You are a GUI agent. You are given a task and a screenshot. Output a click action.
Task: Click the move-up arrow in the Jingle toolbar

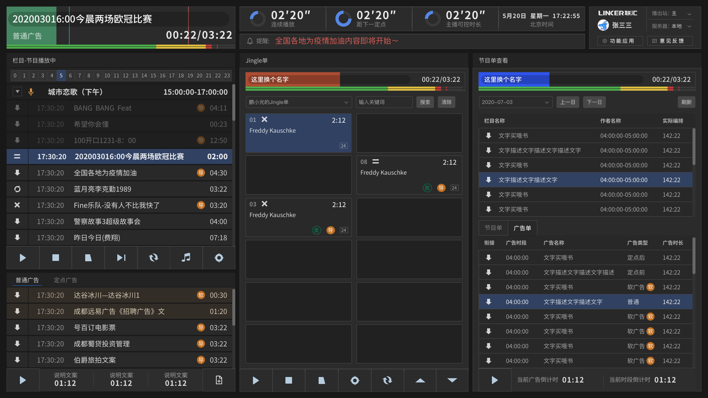pyautogui.click(x=420, y=380)
